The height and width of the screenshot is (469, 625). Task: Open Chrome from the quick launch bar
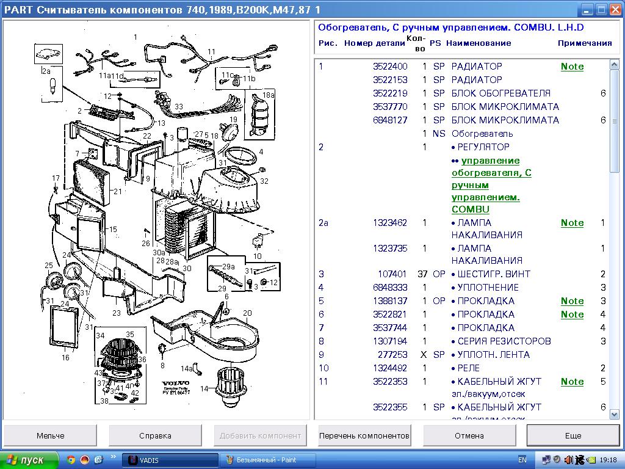(x=71, y=460)
